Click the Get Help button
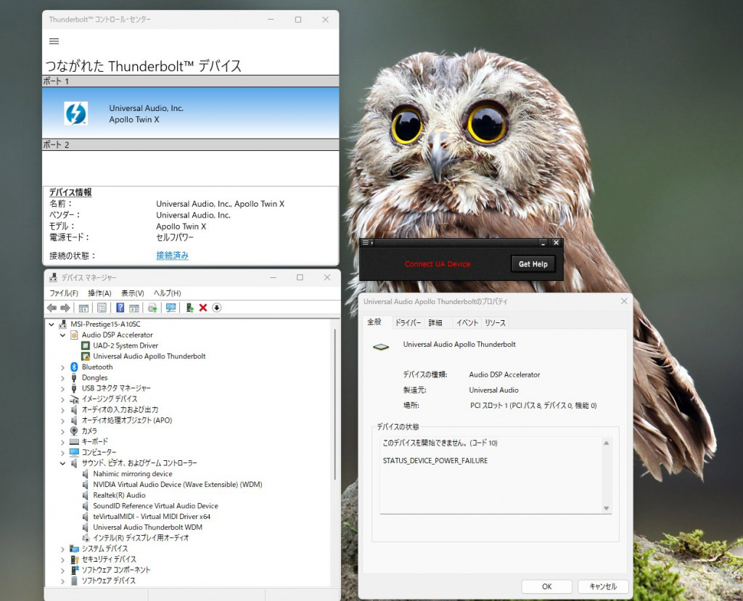Image resolution: width=743 pixels, height=601 pixels. click(533, 264)
